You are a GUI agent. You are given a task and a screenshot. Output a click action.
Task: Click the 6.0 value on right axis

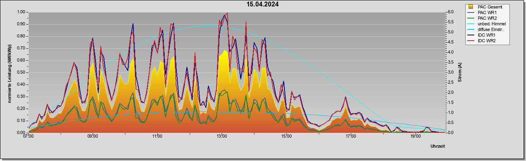[x=450, y=12]
